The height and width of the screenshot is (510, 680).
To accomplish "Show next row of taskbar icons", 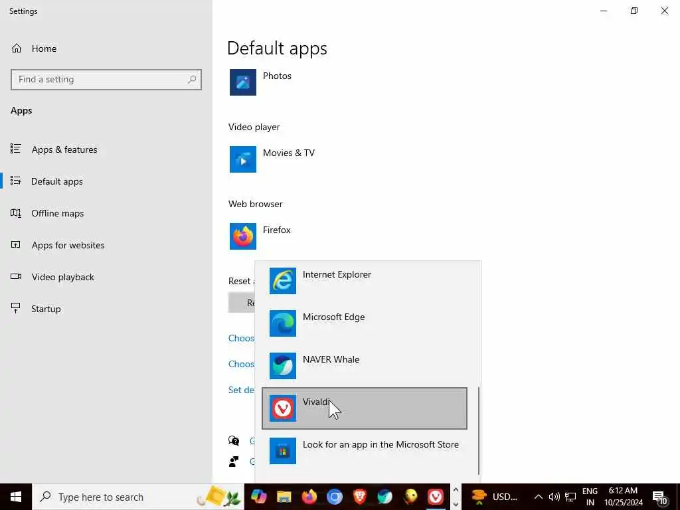I will coord(456,505).
